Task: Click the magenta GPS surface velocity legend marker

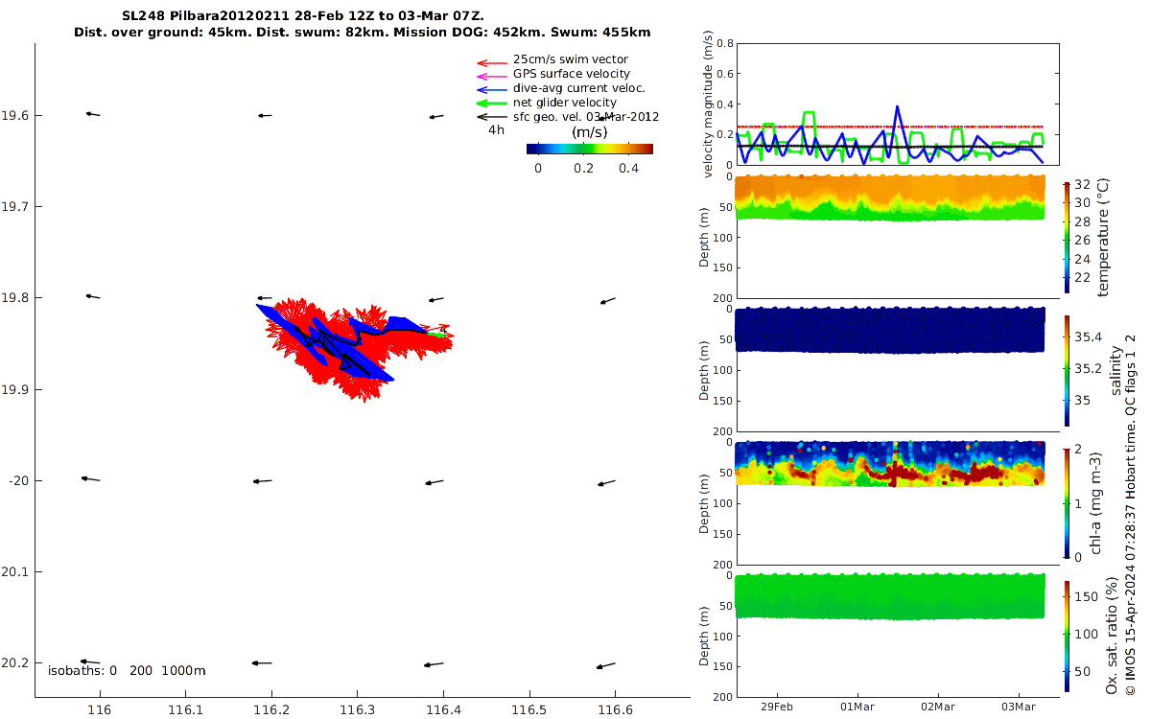Action: tap(491, 75)
